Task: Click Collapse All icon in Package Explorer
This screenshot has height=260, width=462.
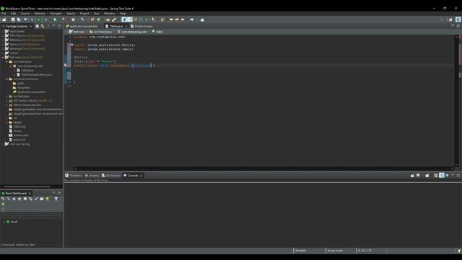Action: (x=37, y=26)
